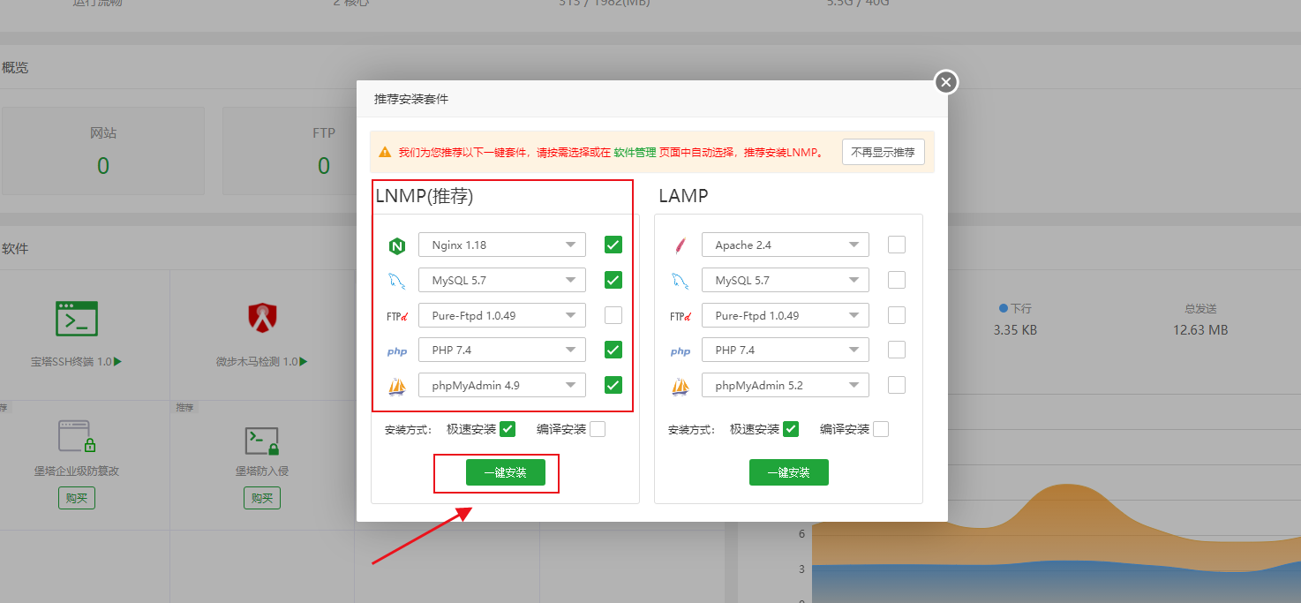Open the 宝塔SSH终端 terminal icon
This screenshot has height=603, width=1301.
click(77, 318)
